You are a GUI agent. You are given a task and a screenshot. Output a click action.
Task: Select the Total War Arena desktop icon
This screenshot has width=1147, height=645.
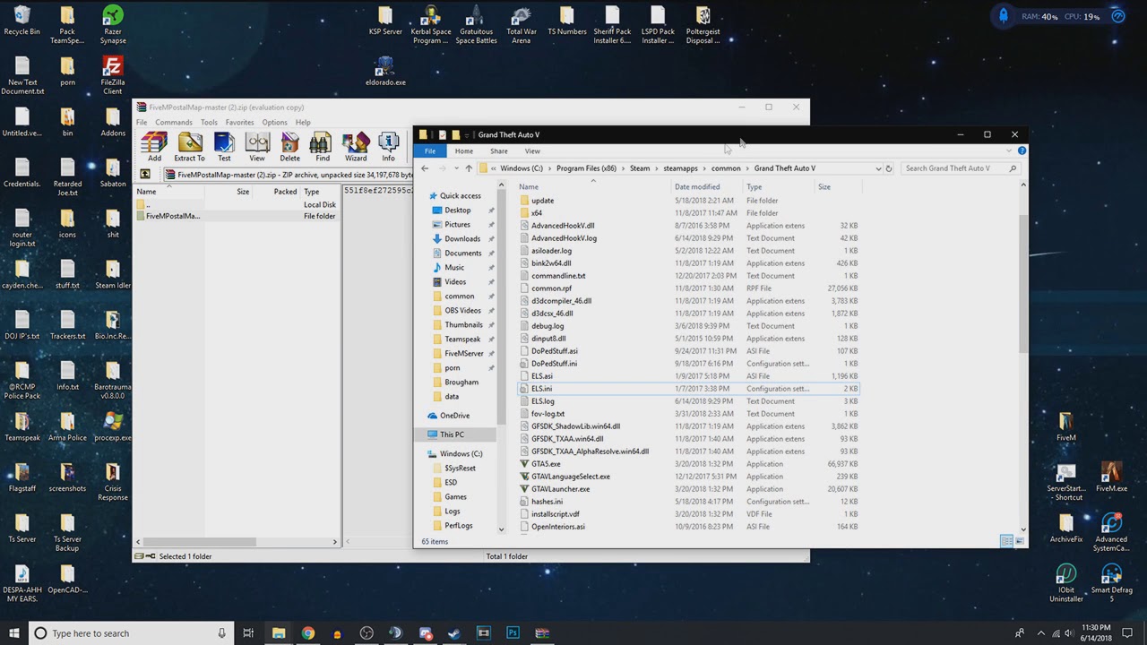pyautogui.click(x=522, y=24)
